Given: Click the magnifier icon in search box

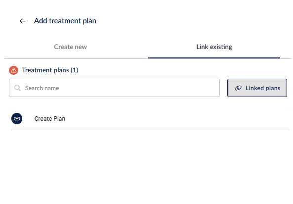Looking at the screenshot, I should [18, 88].
